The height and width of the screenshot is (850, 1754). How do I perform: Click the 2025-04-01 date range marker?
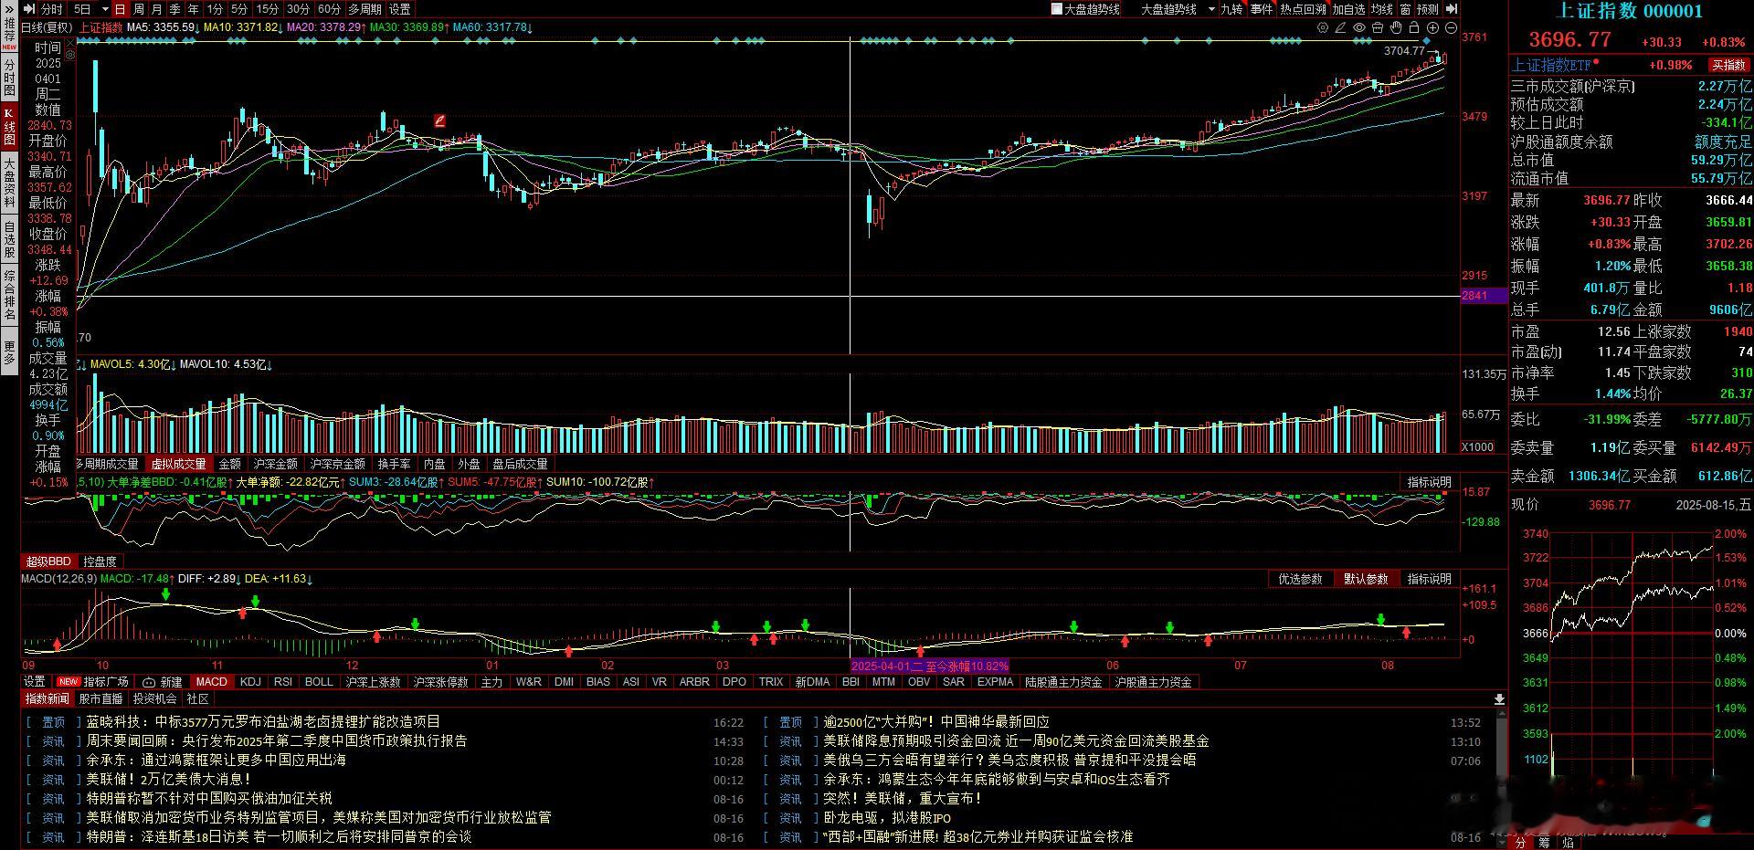[x=929, y=666]
